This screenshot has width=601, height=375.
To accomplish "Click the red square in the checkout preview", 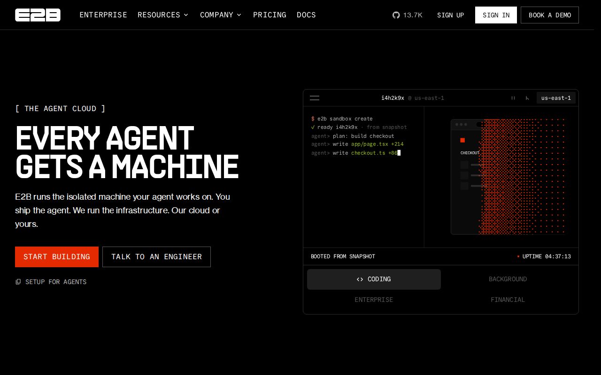I will 462,140.
